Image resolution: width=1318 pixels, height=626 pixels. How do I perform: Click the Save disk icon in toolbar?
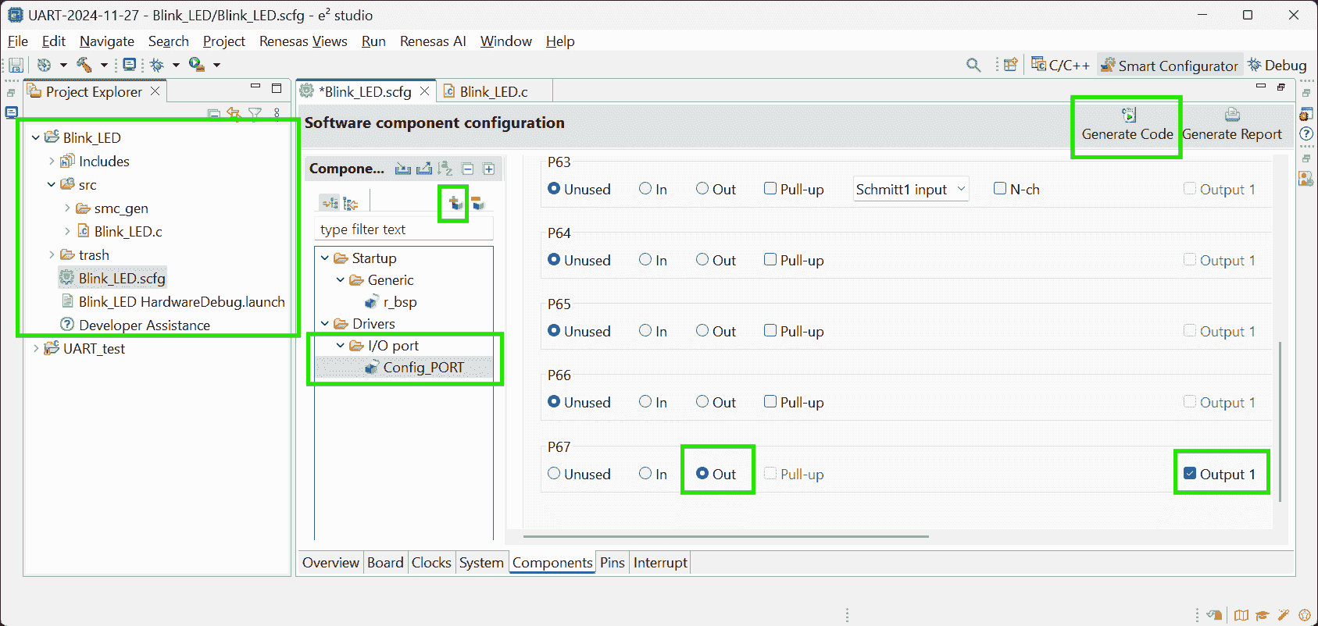(16, 65)
